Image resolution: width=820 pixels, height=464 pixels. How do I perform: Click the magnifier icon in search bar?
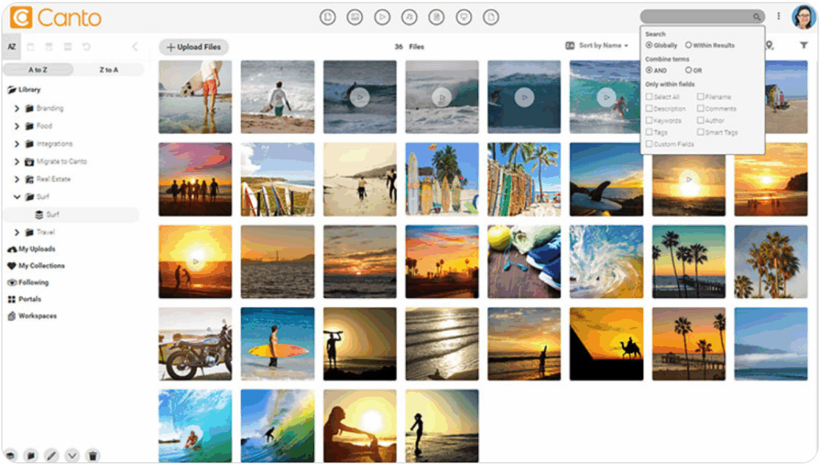756,17
